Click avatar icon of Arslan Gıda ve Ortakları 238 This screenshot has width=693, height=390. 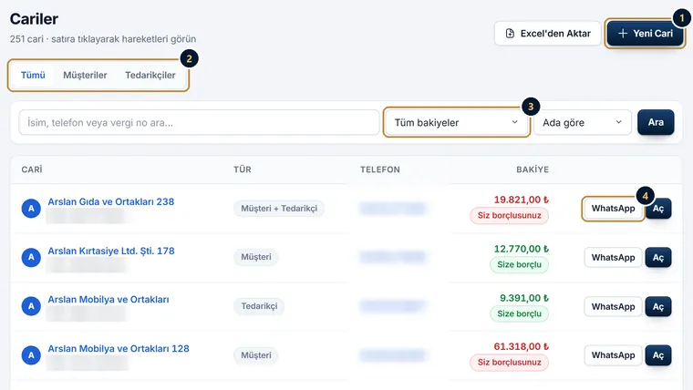[31, 209]
